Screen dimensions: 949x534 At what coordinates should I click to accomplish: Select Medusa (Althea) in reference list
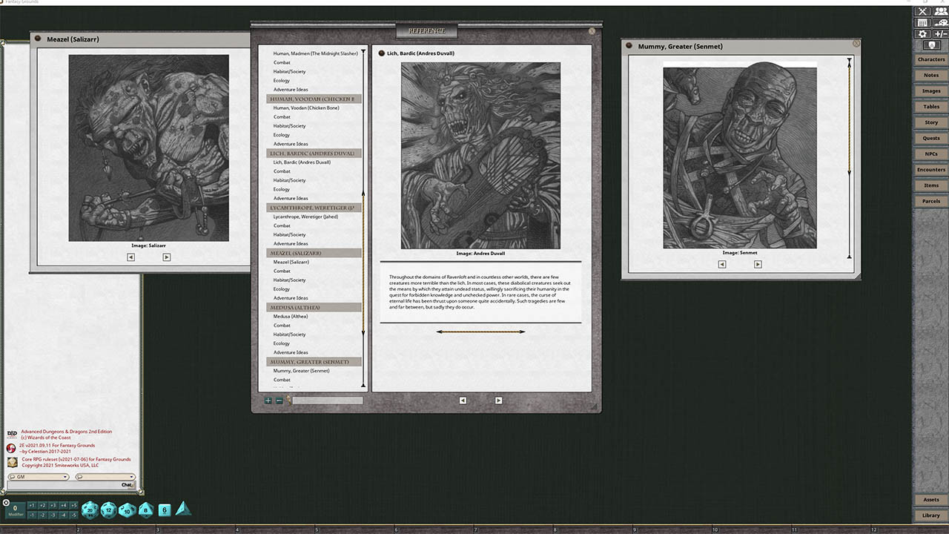coord(291,317)
